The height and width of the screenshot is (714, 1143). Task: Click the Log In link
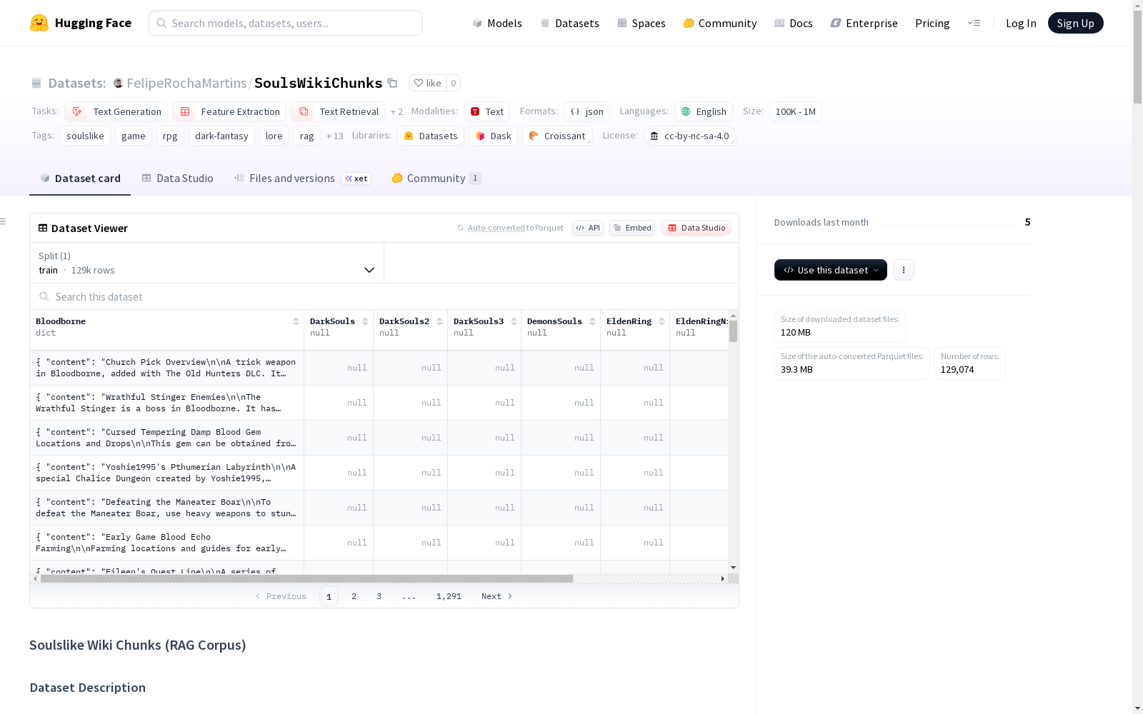point(1021,23)
